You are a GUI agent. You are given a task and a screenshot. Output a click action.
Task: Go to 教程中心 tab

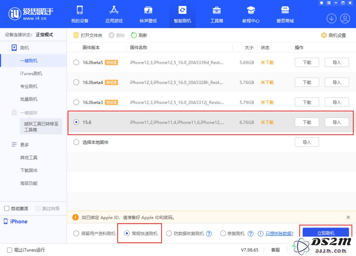tap(251, 14)
